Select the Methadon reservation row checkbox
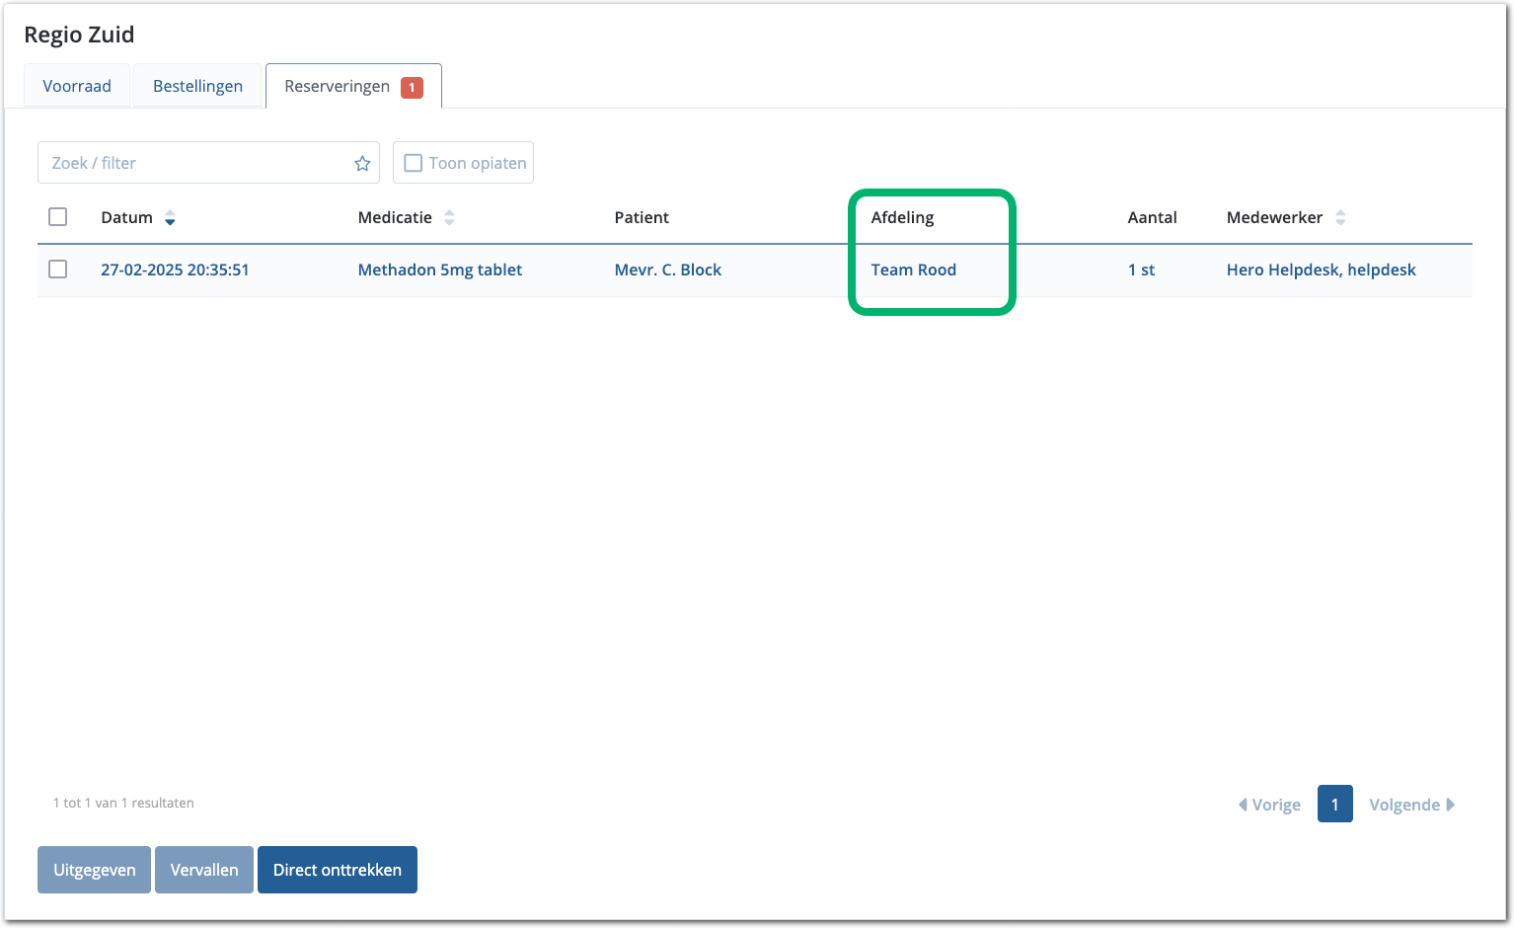 [x=58, y=270]
